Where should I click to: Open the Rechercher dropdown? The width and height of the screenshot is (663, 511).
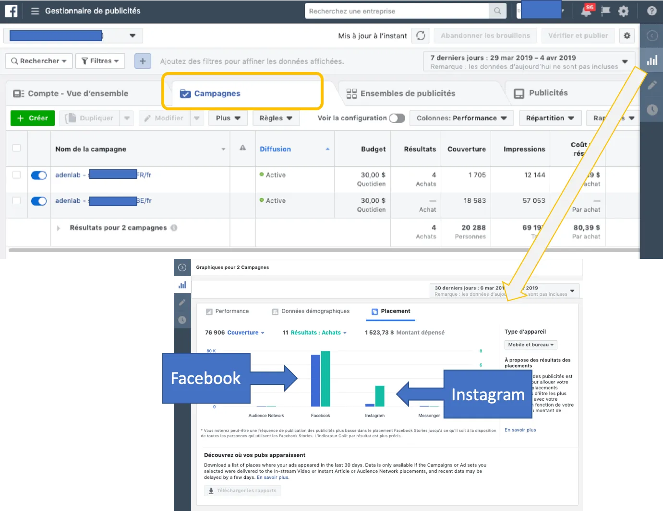[x=39, y=61]
